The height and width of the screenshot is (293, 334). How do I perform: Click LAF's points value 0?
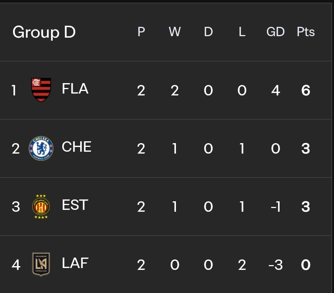[306, 265]
